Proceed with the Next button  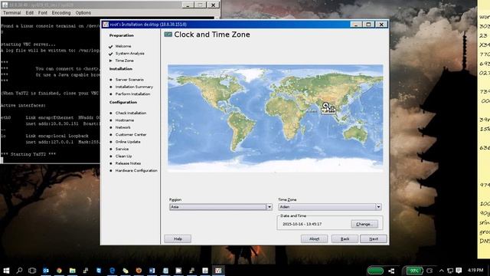pos(374,238)
